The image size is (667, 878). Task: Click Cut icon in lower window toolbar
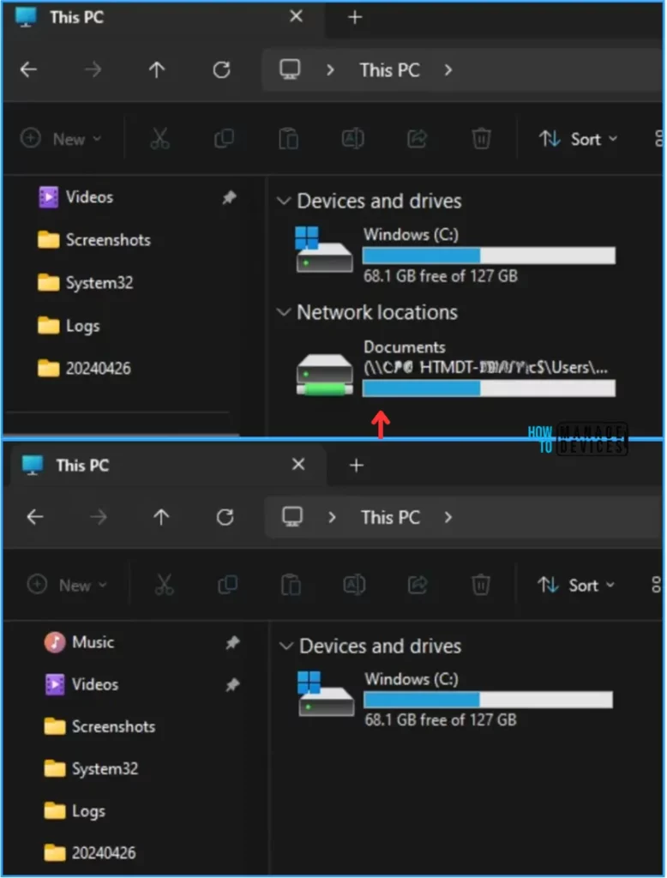(164, 585)
